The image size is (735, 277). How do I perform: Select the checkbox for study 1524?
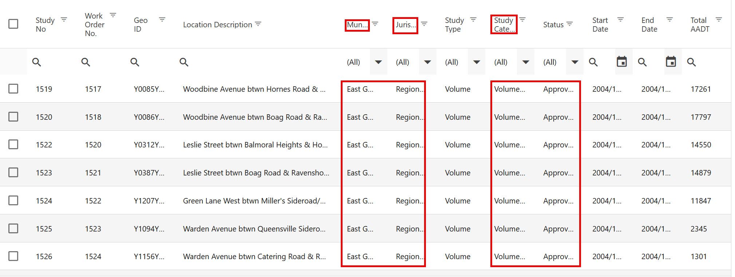click(13, 201)
